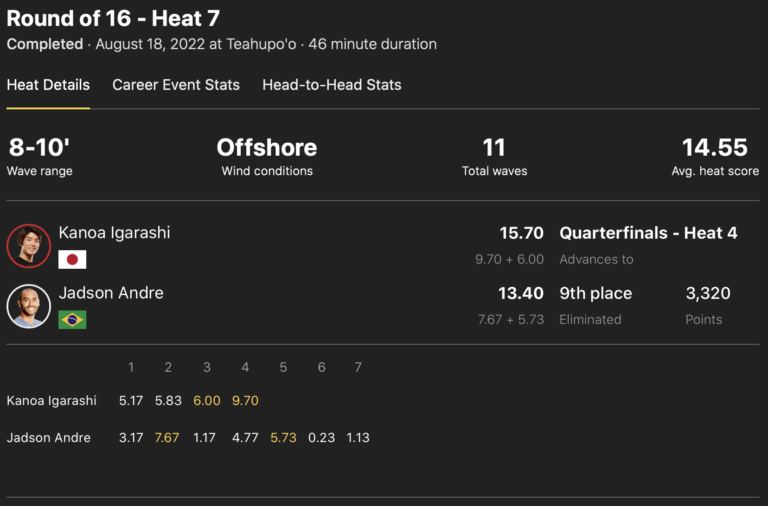Image resolution: width=768 pixels, height=506 pixels.
Task: Click the wave 7 column header
Action: tap(358, 367)
